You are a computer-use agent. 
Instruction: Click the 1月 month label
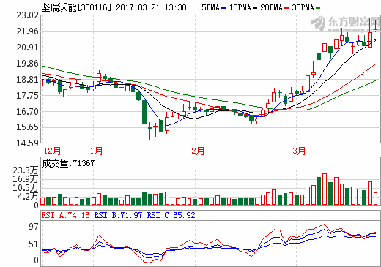coord(96,151)
